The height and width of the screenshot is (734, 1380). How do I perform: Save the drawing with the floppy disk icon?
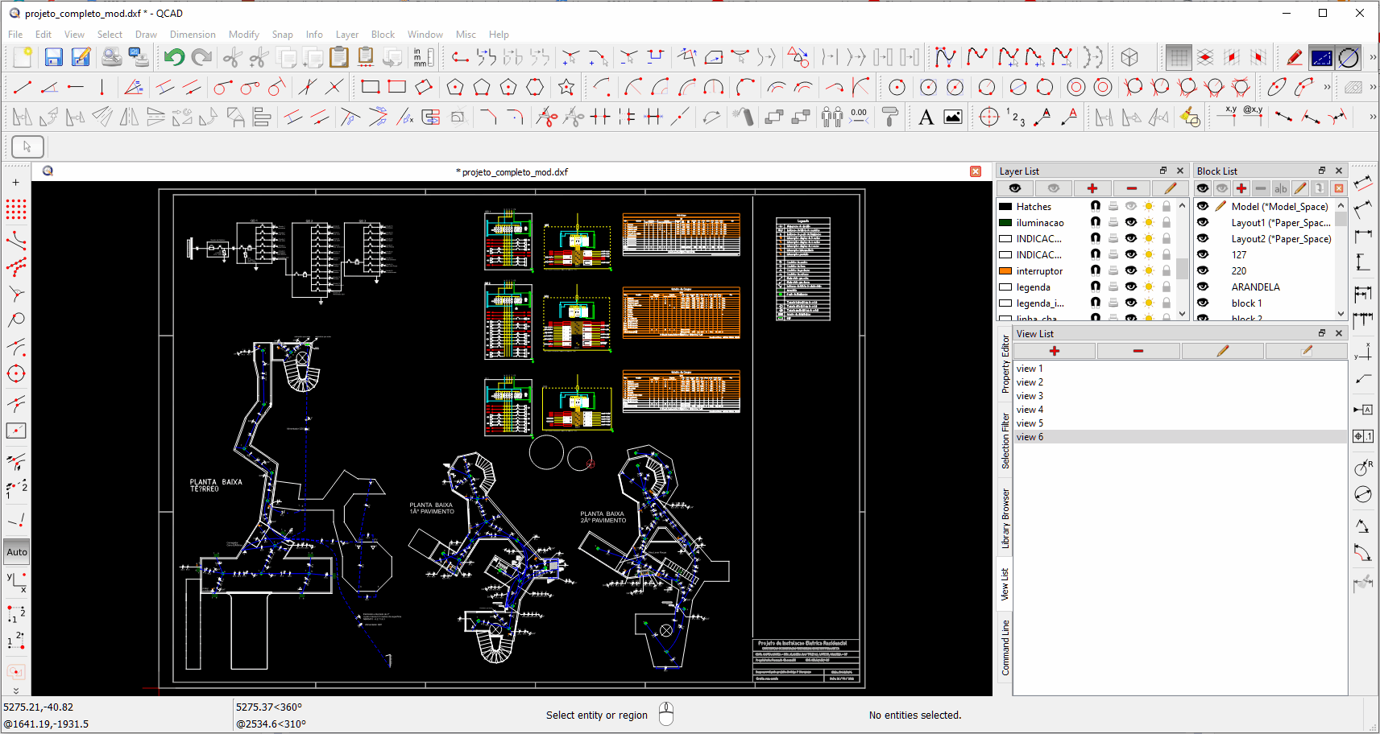(x=53, y=57)
